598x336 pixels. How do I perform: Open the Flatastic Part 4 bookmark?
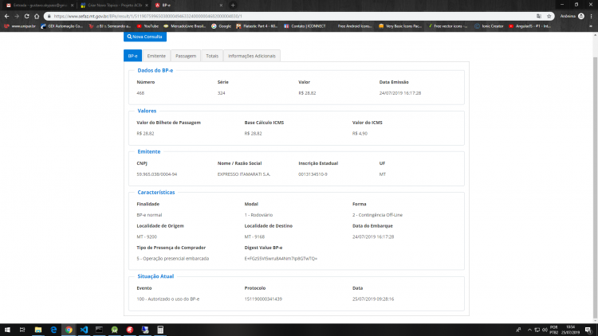pos(257,26)
